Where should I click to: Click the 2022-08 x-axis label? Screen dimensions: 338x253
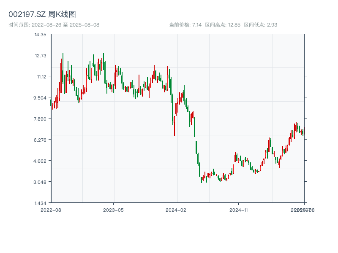[x=51, y=210]
